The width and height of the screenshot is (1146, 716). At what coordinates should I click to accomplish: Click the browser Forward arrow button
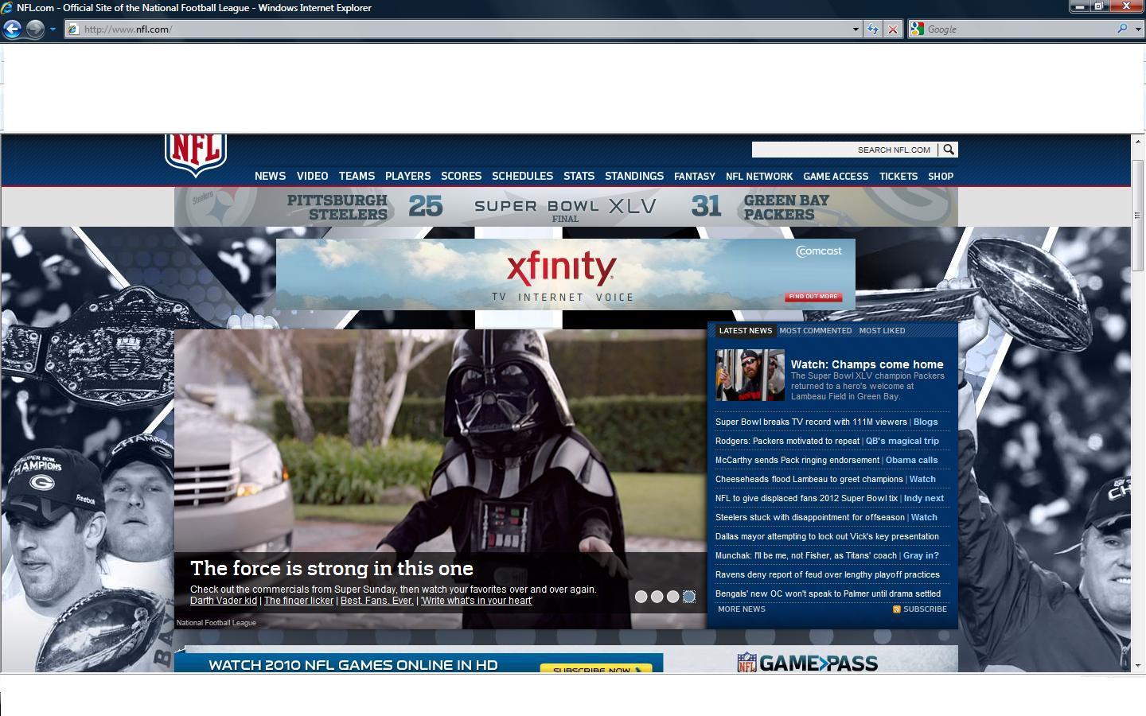point(35,29)
